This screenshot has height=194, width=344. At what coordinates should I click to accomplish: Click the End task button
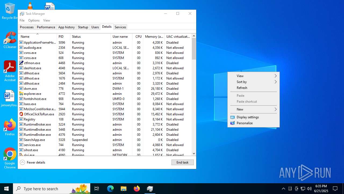point(182,162)
